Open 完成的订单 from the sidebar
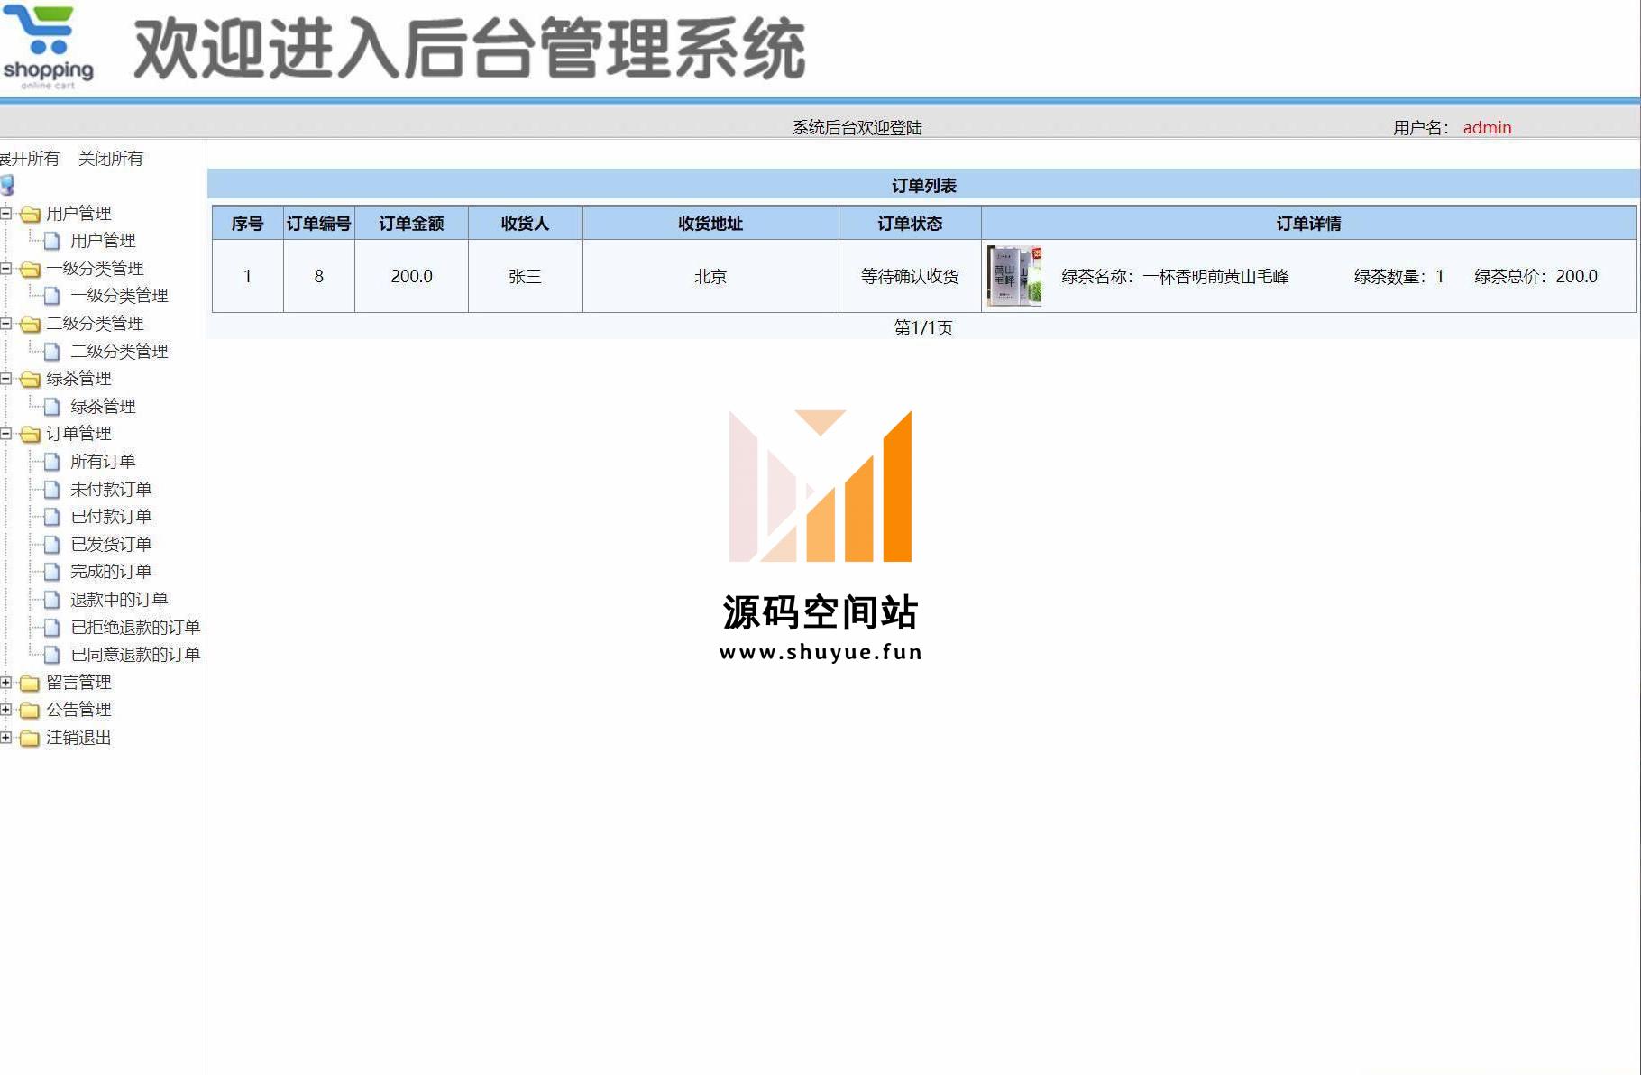Screen dimensions: 1641x1075 tap(111, 572)
